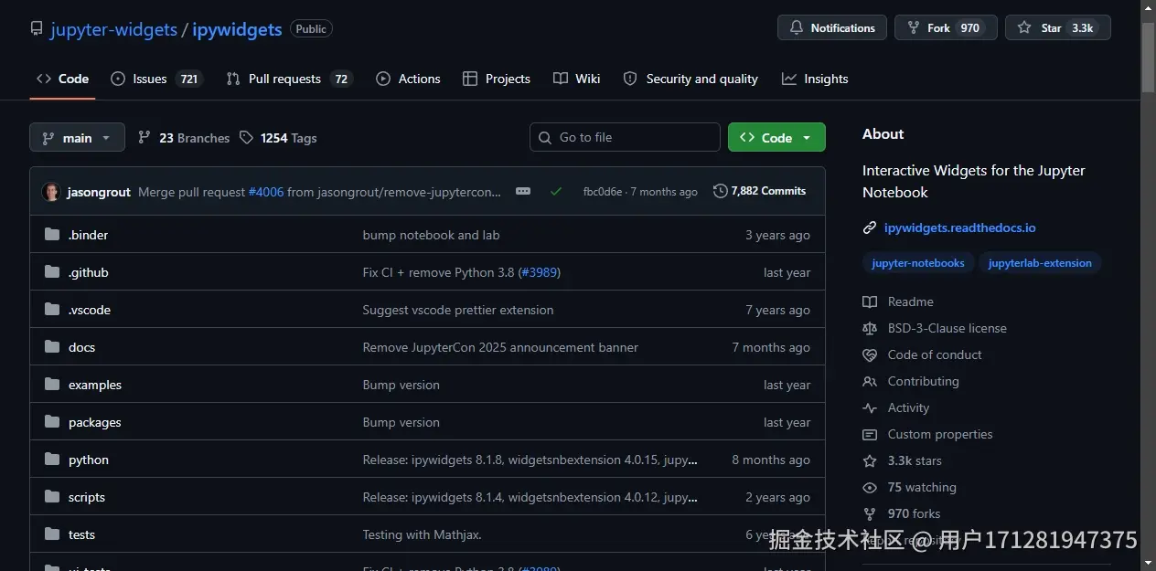Screen dimensions: 1156x571
Task: Click the folder icon beside tests
Action: point(52,534)
